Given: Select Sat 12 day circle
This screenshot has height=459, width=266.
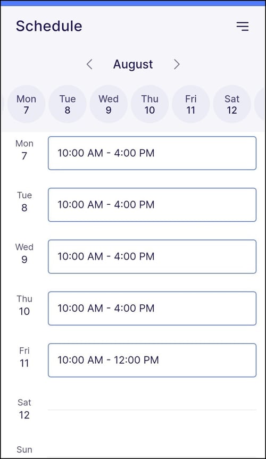Looking at the screenshot, I should 232,104.
